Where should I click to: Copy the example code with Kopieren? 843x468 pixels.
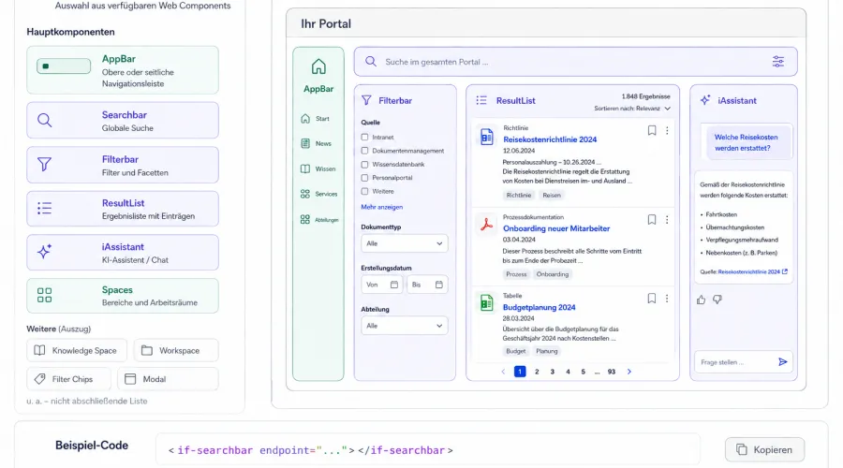(x=764, y=449)
